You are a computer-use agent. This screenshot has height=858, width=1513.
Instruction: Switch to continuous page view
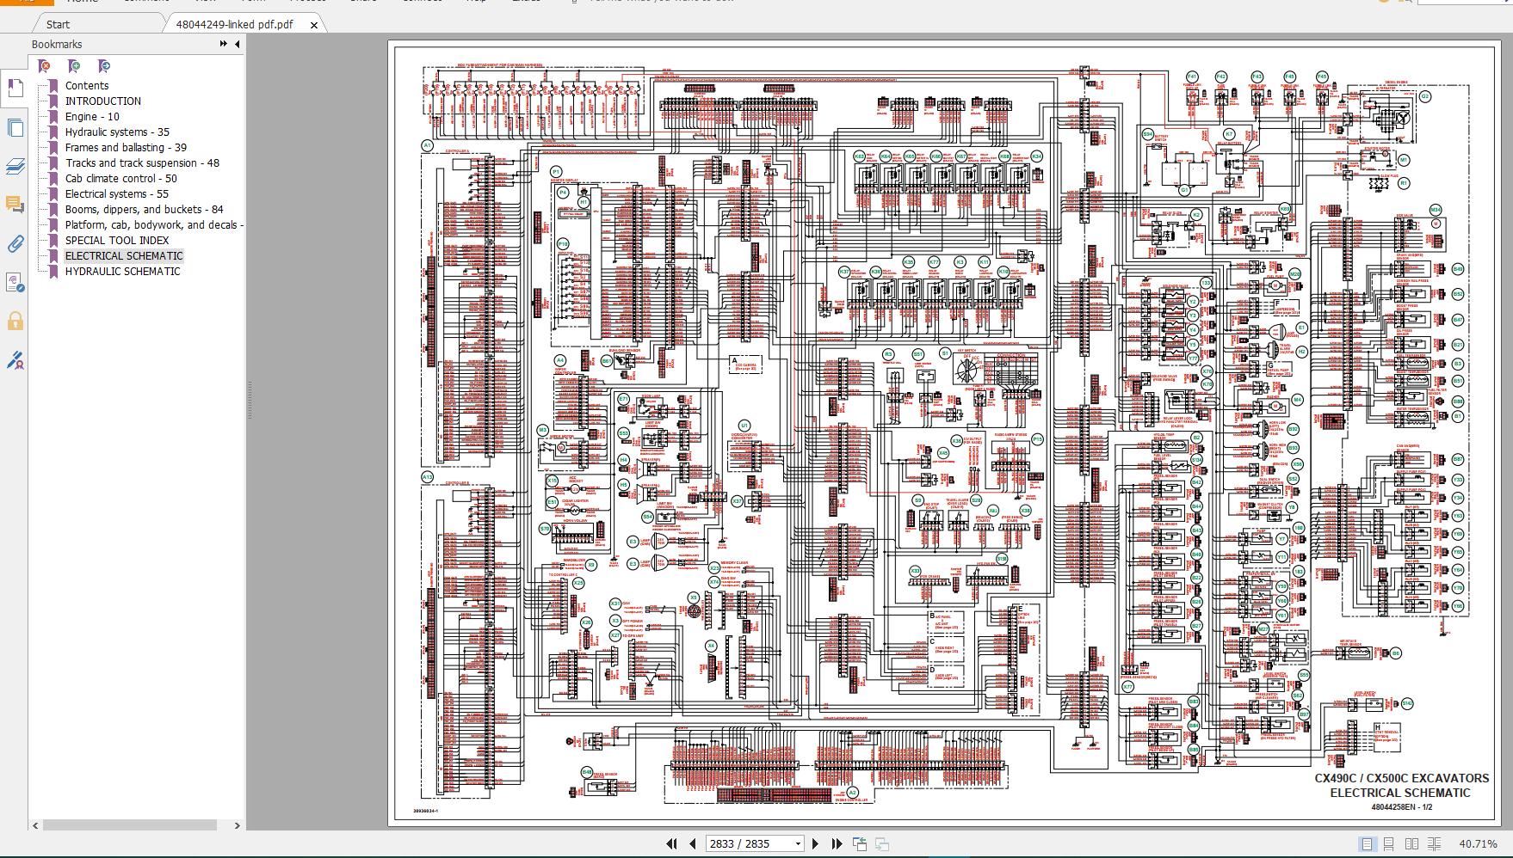tap(1390, 844)
